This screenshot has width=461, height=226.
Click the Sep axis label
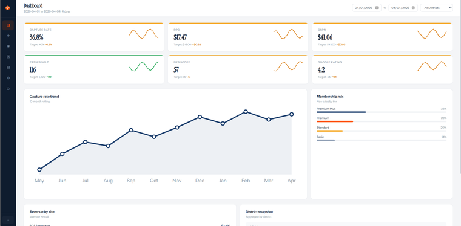[x=131, y=181]
